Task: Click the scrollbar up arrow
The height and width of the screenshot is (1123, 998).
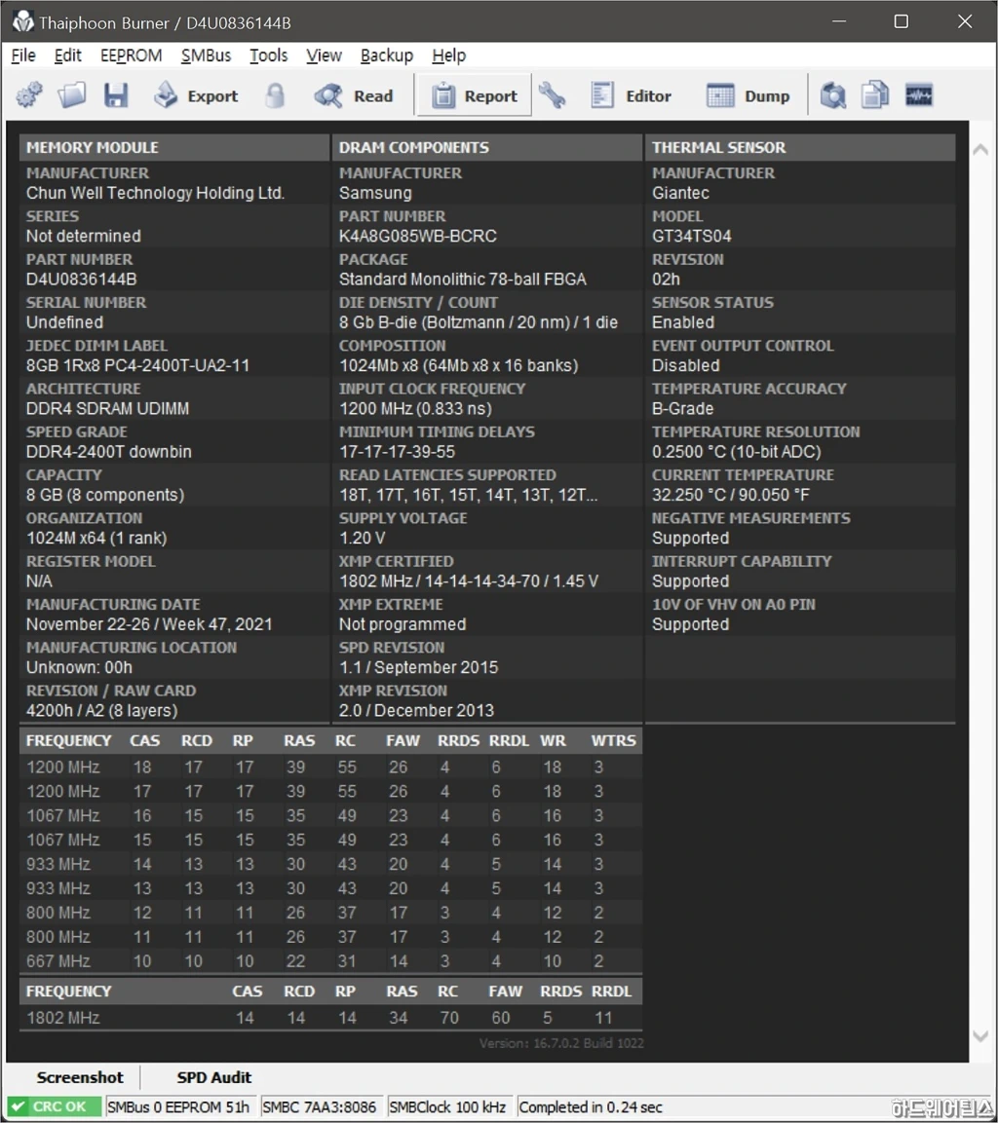Action: pyautogui.click(x=980, y=149)
